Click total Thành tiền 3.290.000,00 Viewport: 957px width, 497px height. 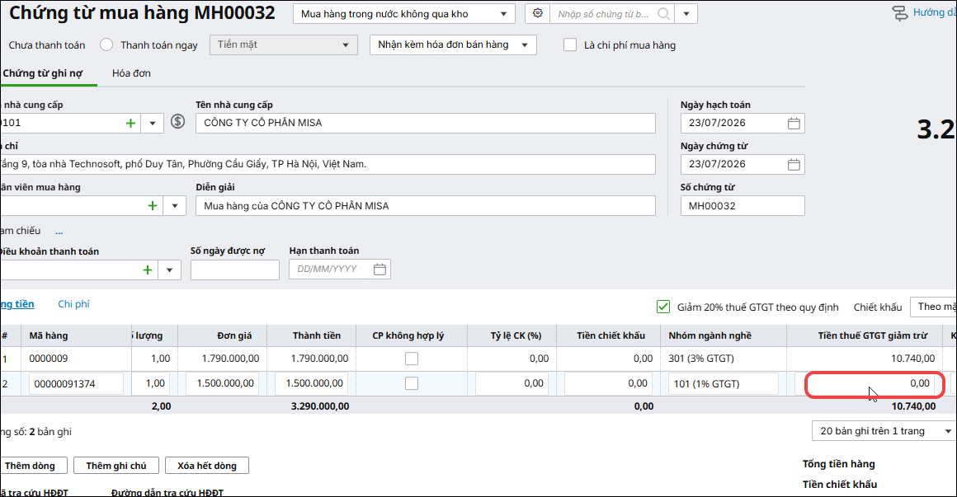pos(320,406)
